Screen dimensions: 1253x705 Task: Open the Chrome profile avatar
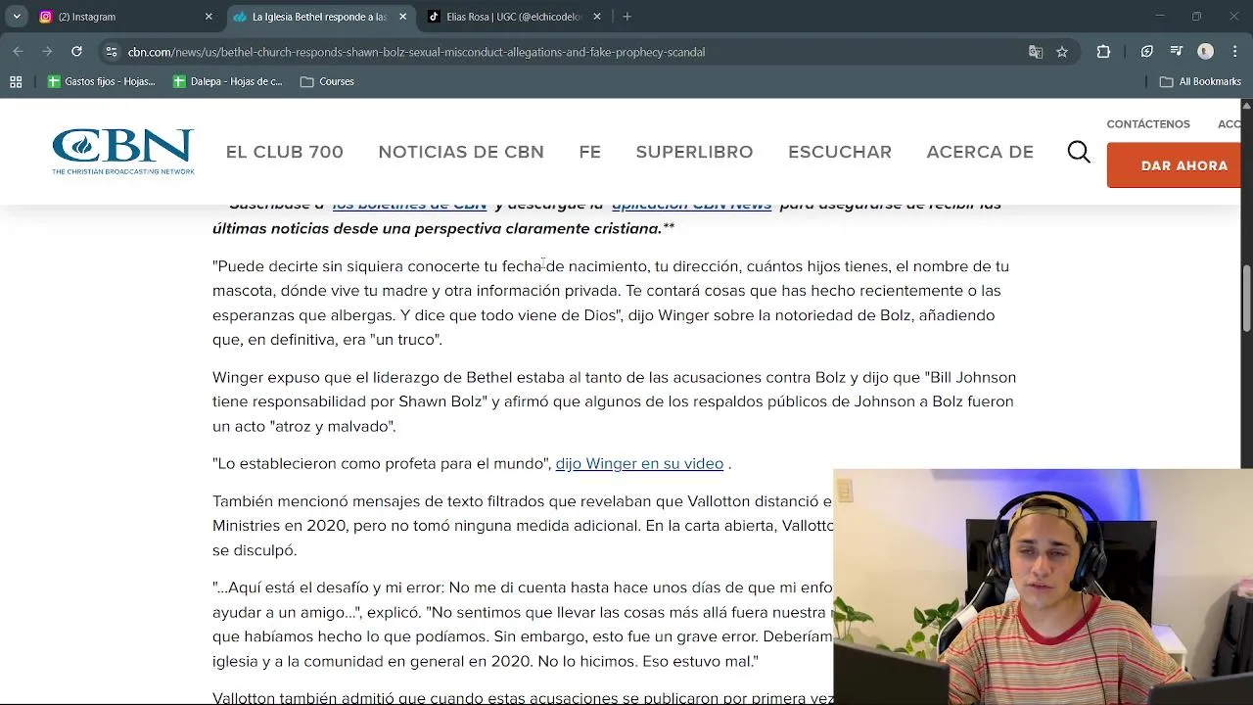[1206, 52]
